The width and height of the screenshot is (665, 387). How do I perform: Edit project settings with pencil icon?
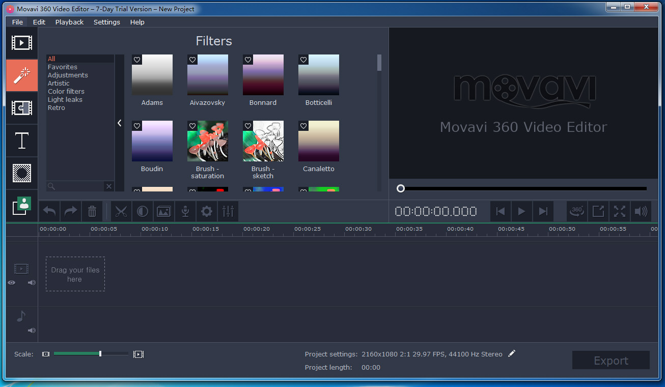(x=512, y=353)
